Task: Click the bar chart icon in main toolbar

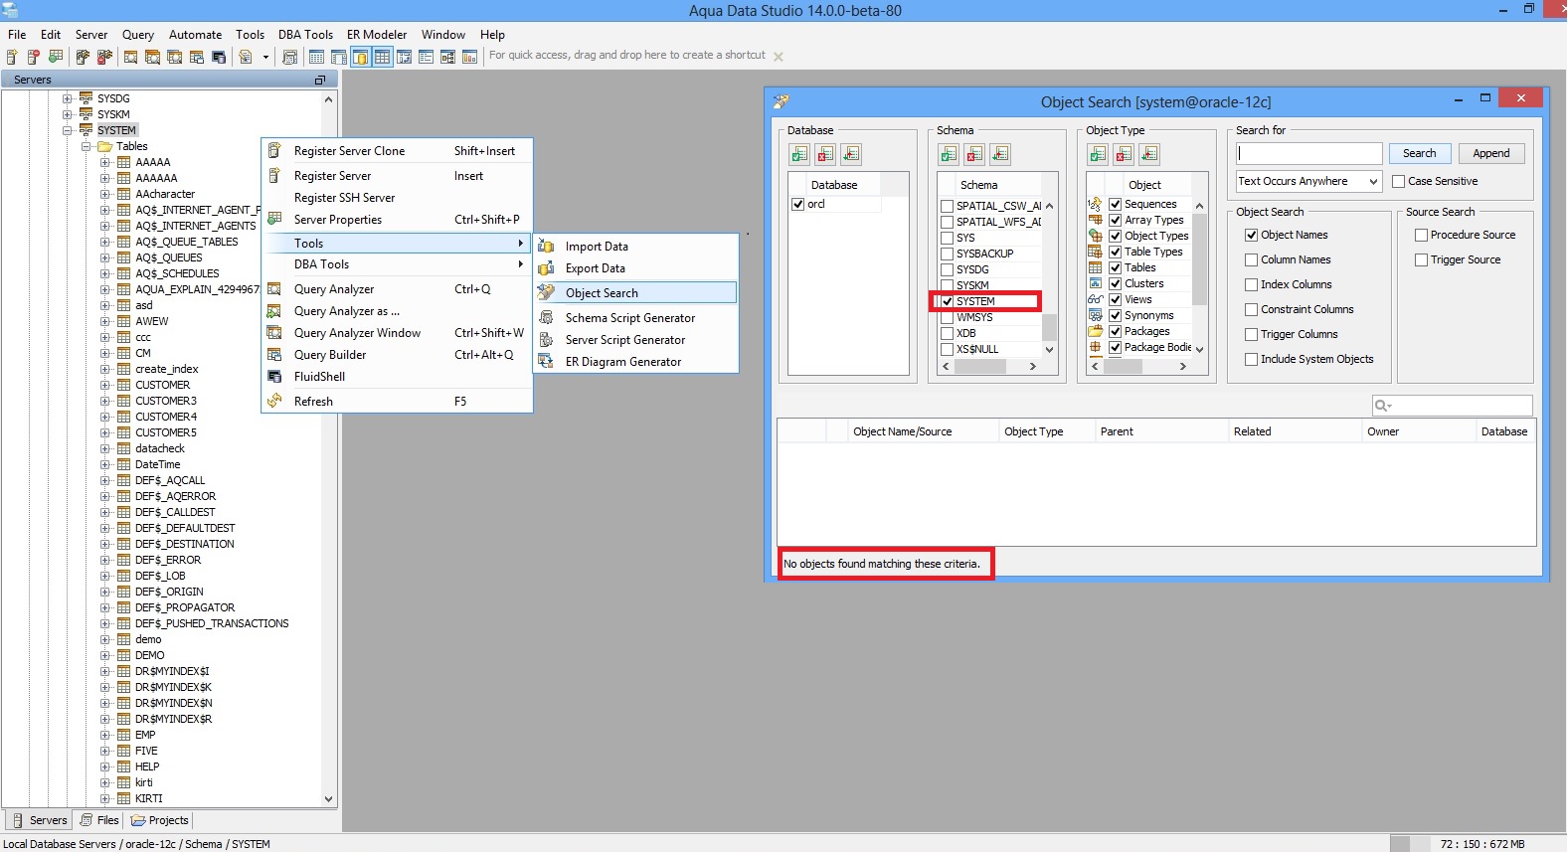Action: (x=470, y=57)
